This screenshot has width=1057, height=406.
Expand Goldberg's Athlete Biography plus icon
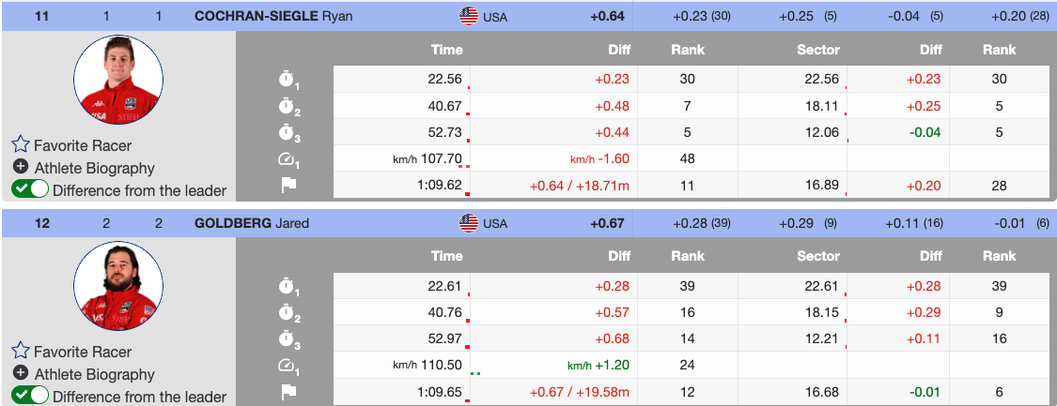click(x=21, y=374)
